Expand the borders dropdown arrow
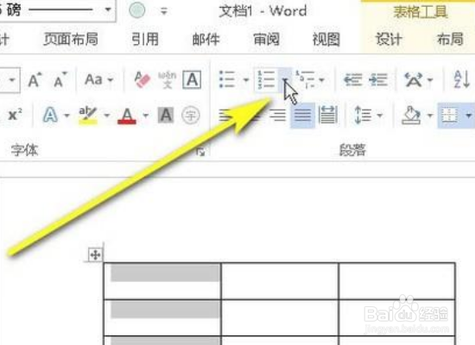The height and width of the screenshot is (345, 475). [469, 116]
